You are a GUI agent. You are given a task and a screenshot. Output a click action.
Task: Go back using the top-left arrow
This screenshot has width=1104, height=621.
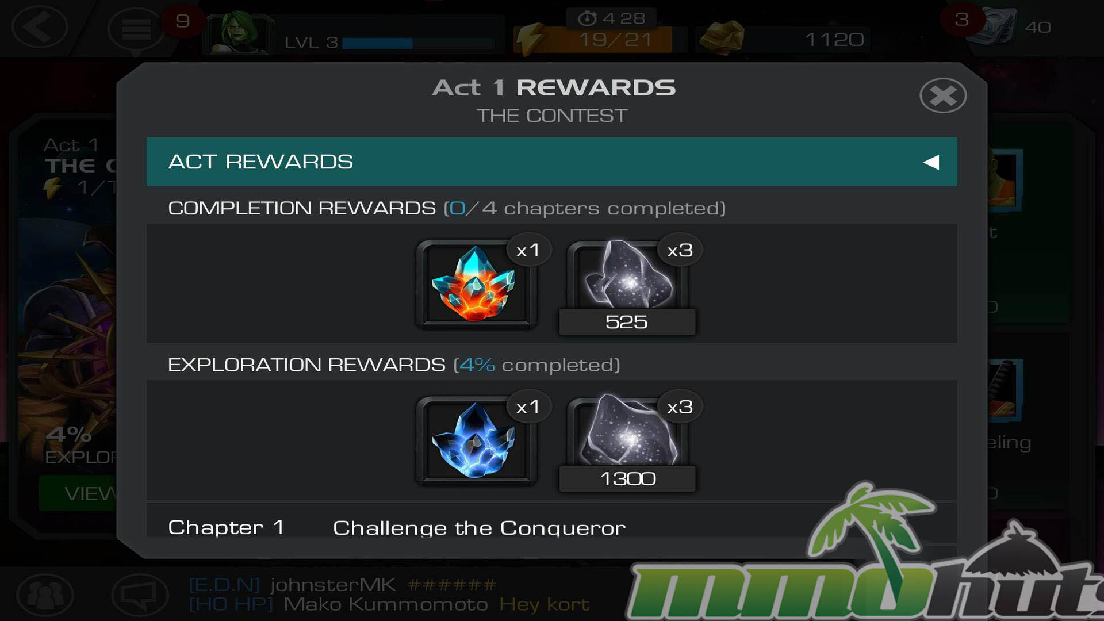(39, 26)
